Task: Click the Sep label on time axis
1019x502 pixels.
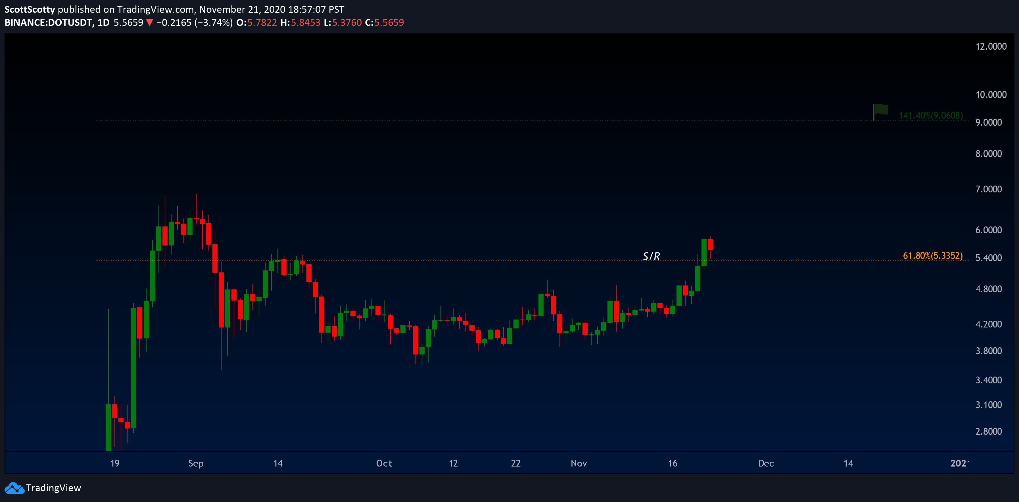Action: click(x=196, y=464)
